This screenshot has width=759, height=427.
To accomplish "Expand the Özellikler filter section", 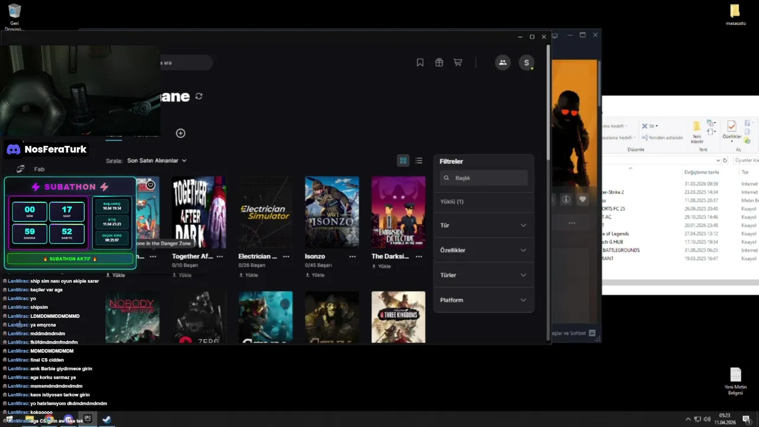I will tap(483, 250).
